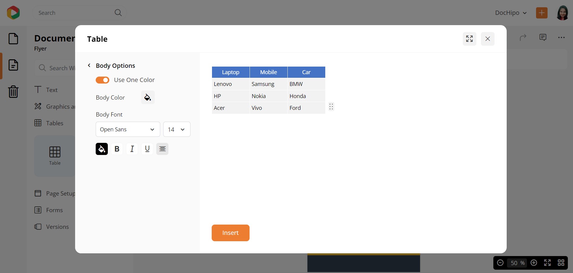
Task: Toggle italic for body font
Action: point(132,149)
